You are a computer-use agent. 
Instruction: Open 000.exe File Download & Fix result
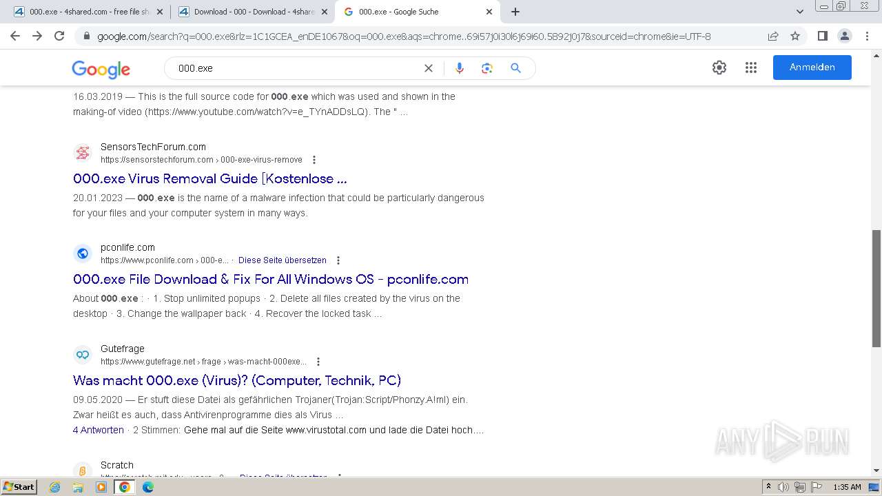(x=271, y=279)
